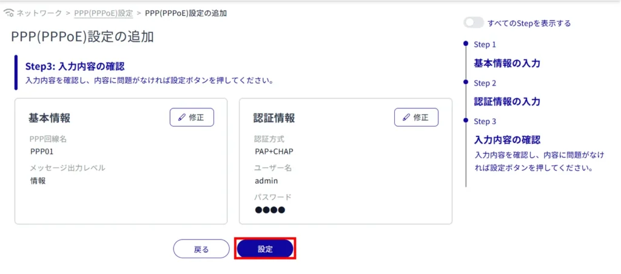Viewport: 621px width, 274px height.
Task: Click the PPP(PPPoE)設定の追加 breadcrumb item
Action: (x=186, y=13)
